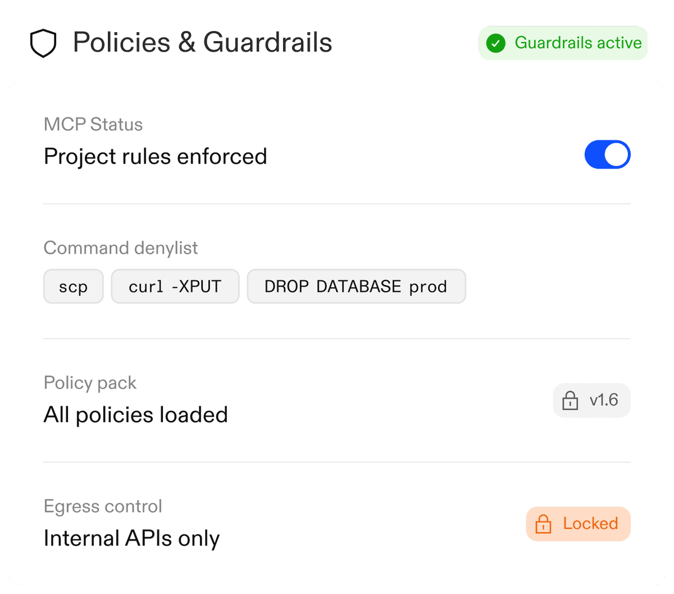The image size is (674, 594).
Task: Select the curl -XPUT denylist chip
Action: 175,287
